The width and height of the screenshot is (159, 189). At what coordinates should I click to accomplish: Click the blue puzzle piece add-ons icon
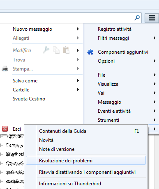[x=90, y=52]
